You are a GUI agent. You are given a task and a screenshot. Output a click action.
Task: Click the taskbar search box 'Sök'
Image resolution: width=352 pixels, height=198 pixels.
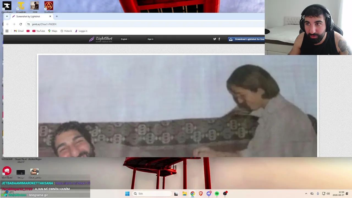[152, 194]
